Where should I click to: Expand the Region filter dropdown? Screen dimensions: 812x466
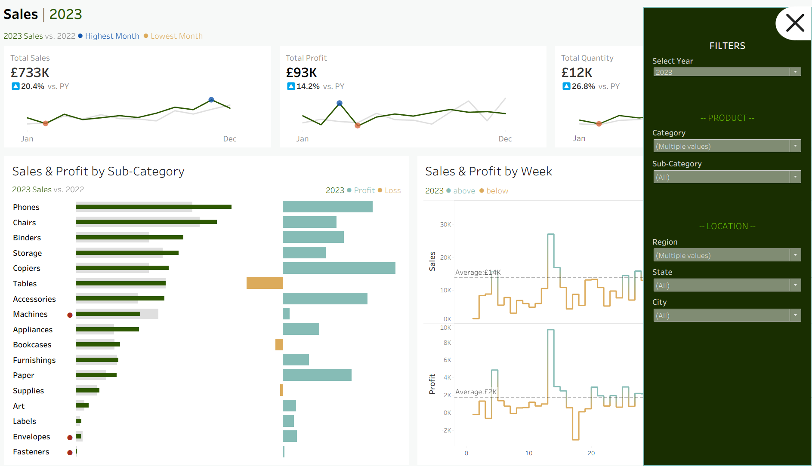pyautogui.click(x=795, y=255)
